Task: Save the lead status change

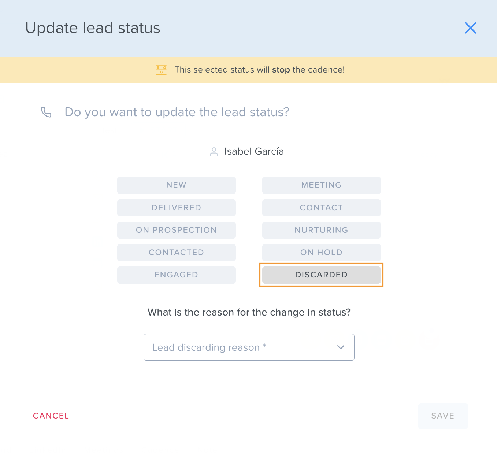Action: point(443,416)
